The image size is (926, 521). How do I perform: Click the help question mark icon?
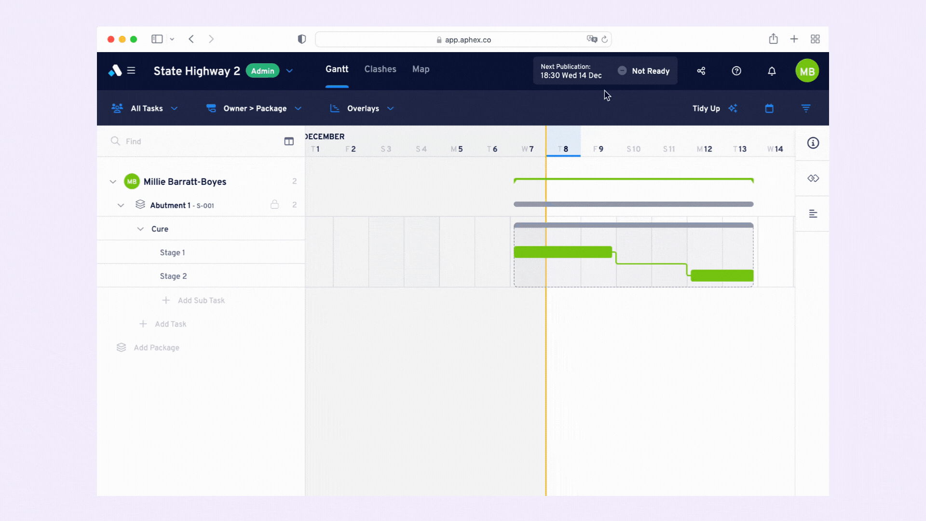(x=736, y=70)
